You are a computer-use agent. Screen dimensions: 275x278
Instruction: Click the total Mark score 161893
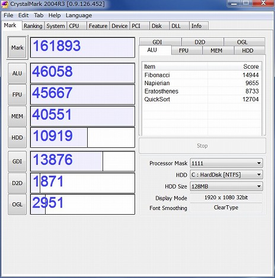click(x=82, y=47)
